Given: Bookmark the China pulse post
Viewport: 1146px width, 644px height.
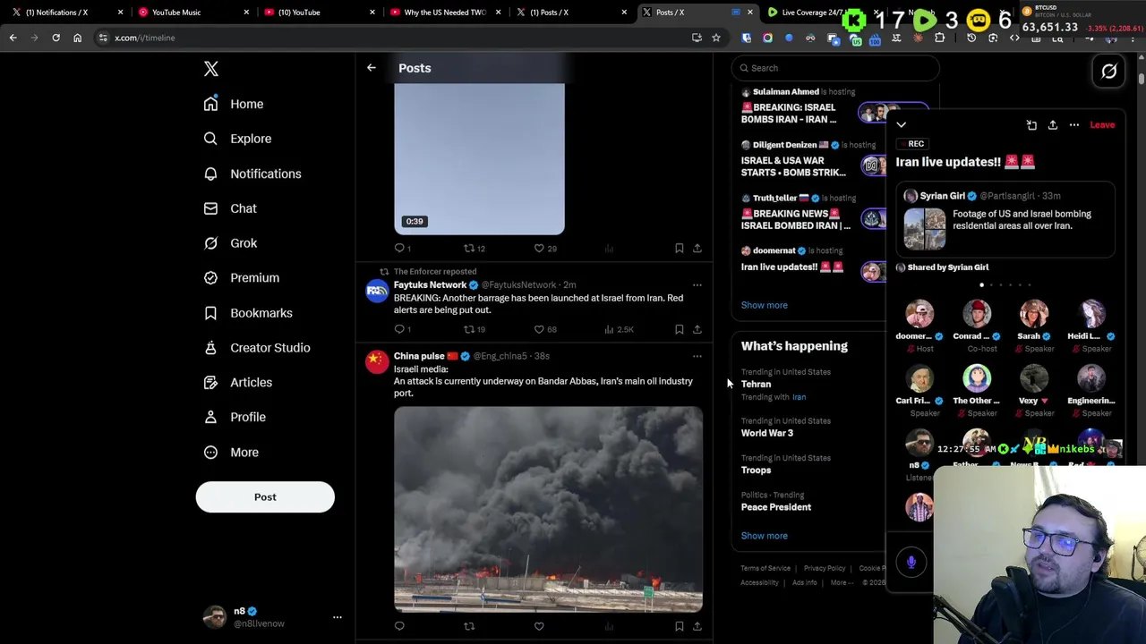Looking at the screenshot, I should 679,626.
